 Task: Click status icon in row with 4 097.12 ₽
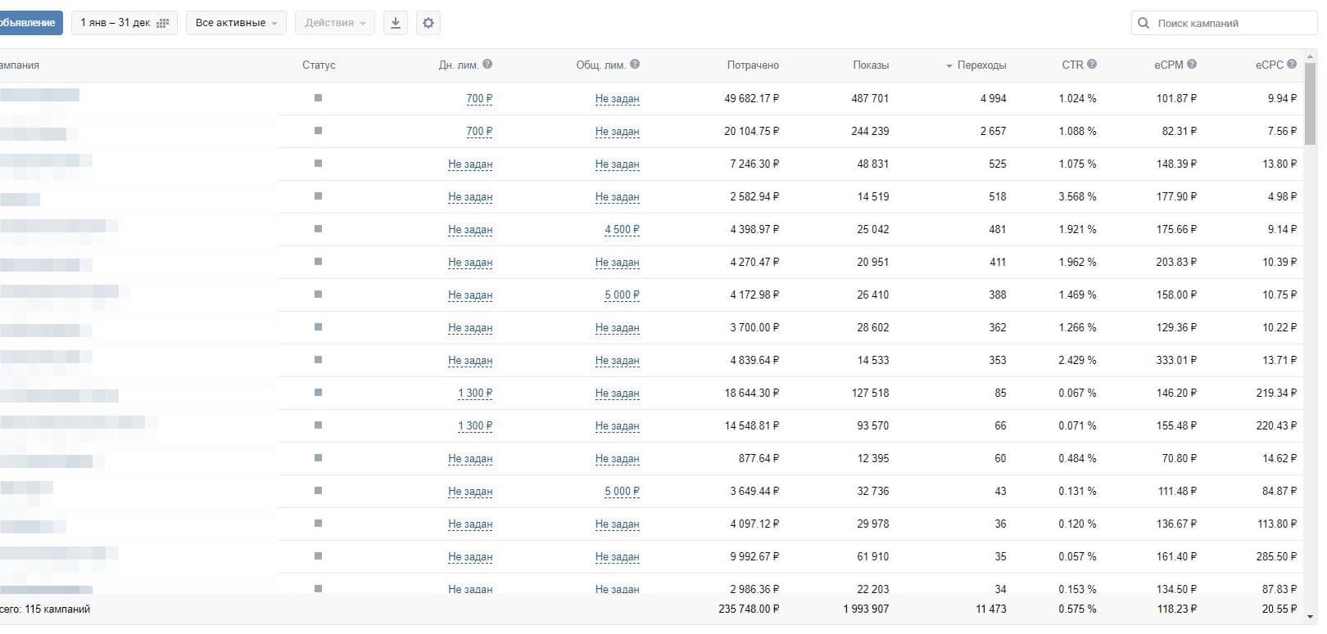point(318,524)
